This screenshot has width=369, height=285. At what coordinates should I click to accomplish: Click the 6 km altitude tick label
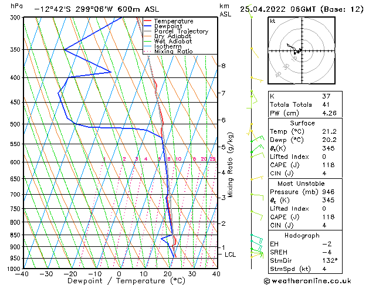click(223, 120)
